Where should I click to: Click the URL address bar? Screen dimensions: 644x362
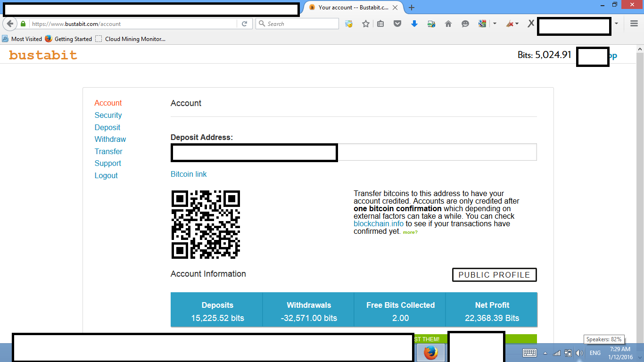click(134, 24)
